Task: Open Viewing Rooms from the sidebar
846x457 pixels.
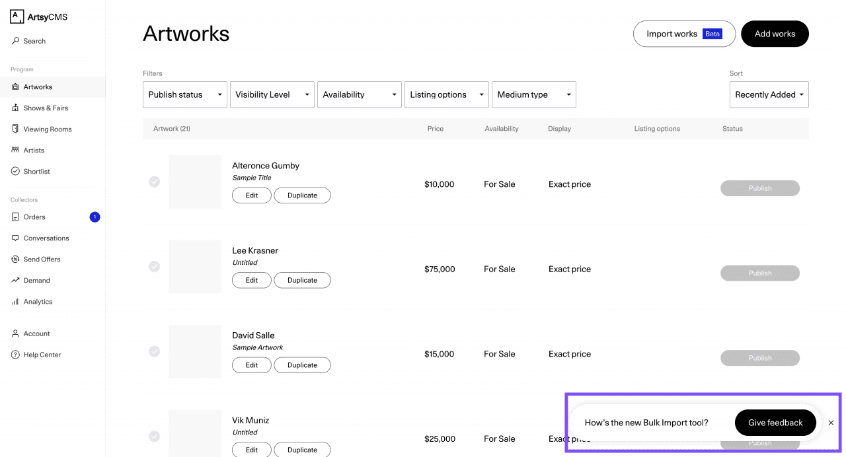Action: click(52, 129)
